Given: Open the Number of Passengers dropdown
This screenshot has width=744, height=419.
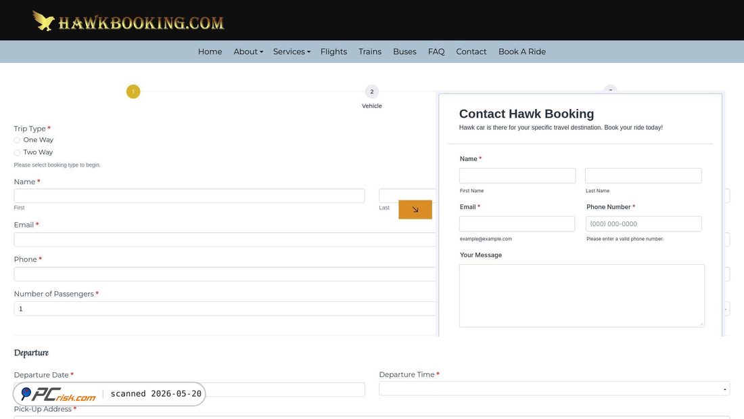Looking at the screenshot, I should pos(225,308).
